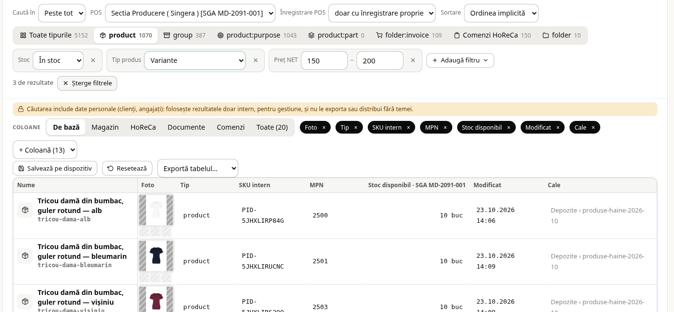This screenshot has width=674, height=312.
Task: Select the group type tab
Action: coord(185,35)
